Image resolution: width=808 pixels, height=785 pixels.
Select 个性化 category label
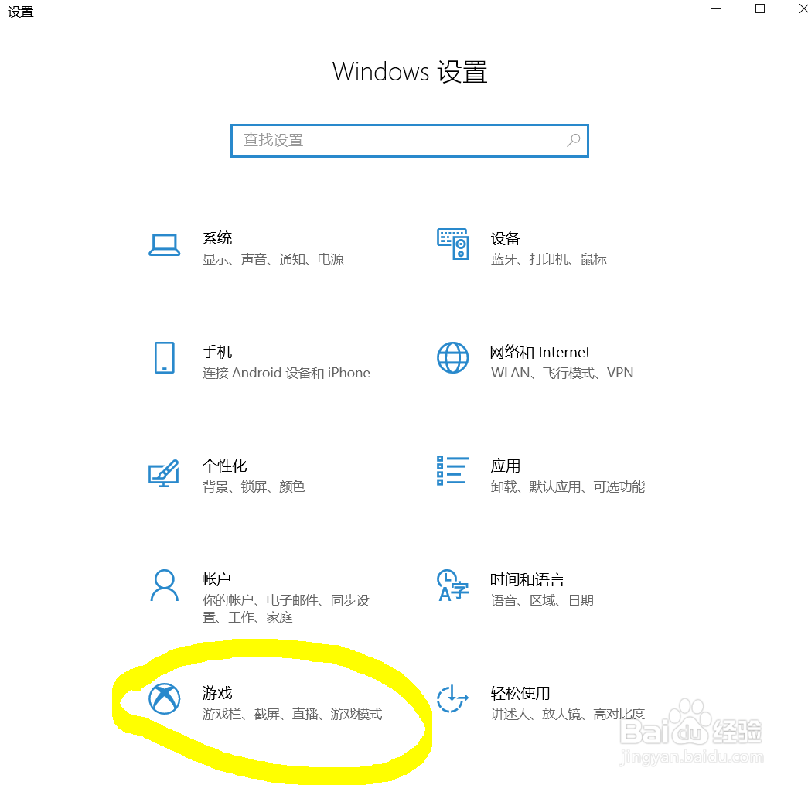tap(224, 466)
